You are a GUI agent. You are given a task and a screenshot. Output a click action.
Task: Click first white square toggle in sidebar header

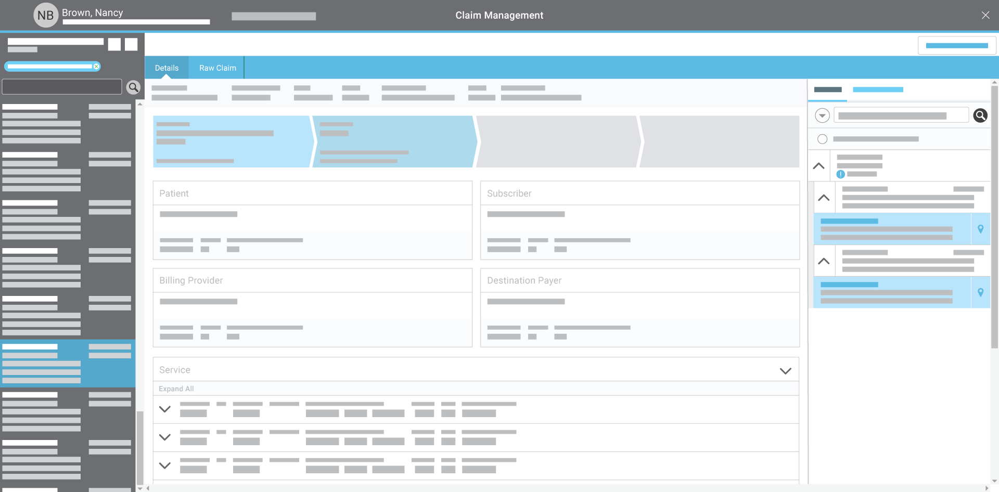pos(114,45)
